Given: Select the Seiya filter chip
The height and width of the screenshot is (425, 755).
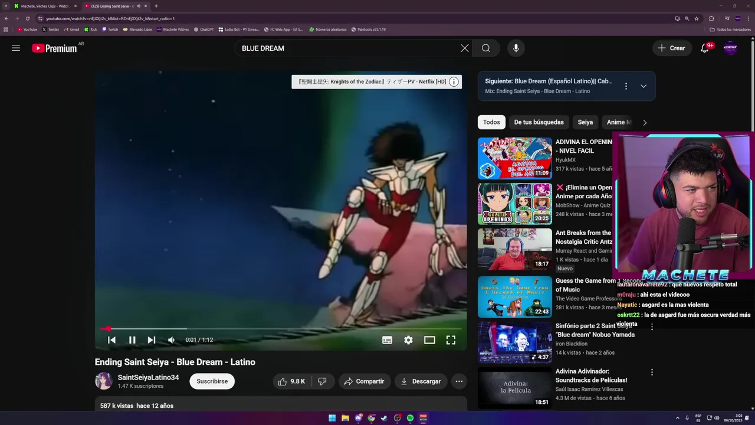Looking at the screenshot, I should tap(585, 122).
